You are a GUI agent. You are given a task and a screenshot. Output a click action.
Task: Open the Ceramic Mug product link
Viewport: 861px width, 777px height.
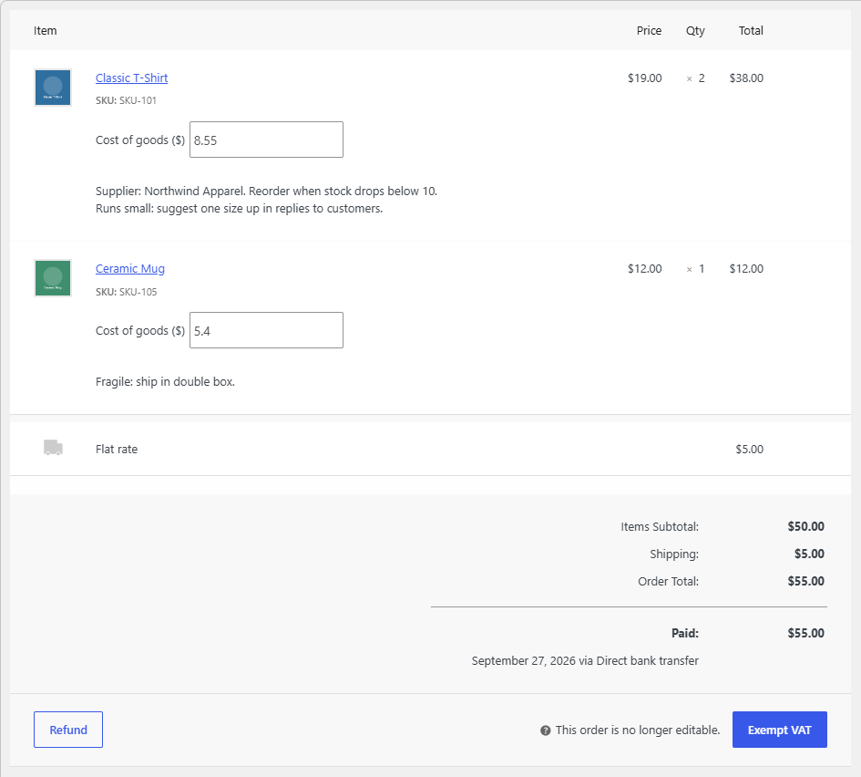click(130, 269)
